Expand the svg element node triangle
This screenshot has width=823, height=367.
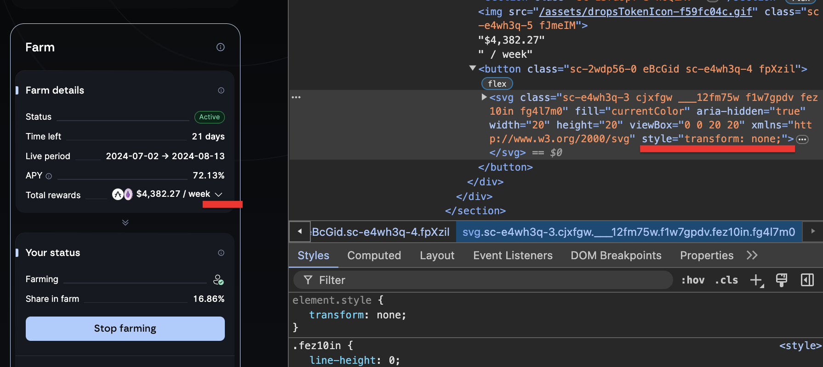484,97
